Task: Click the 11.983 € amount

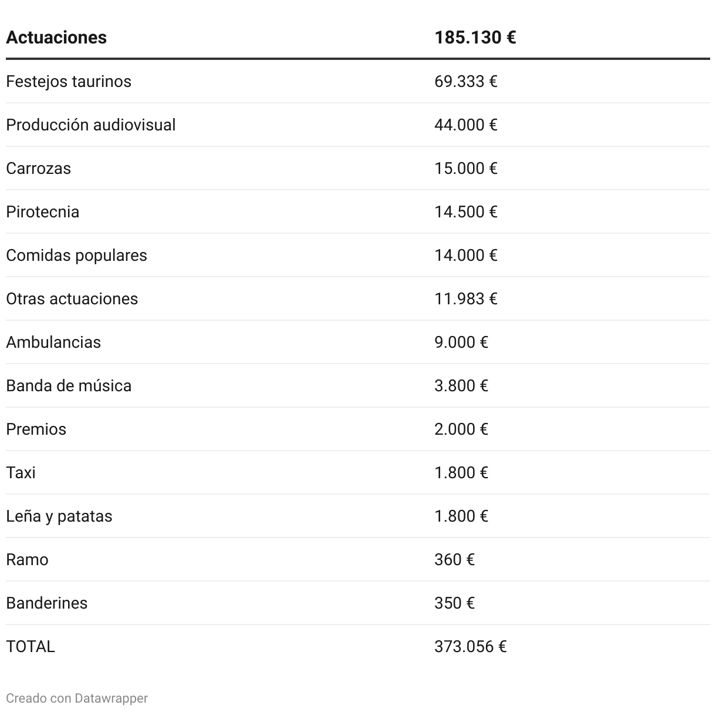Action: (x=465, y=298)
